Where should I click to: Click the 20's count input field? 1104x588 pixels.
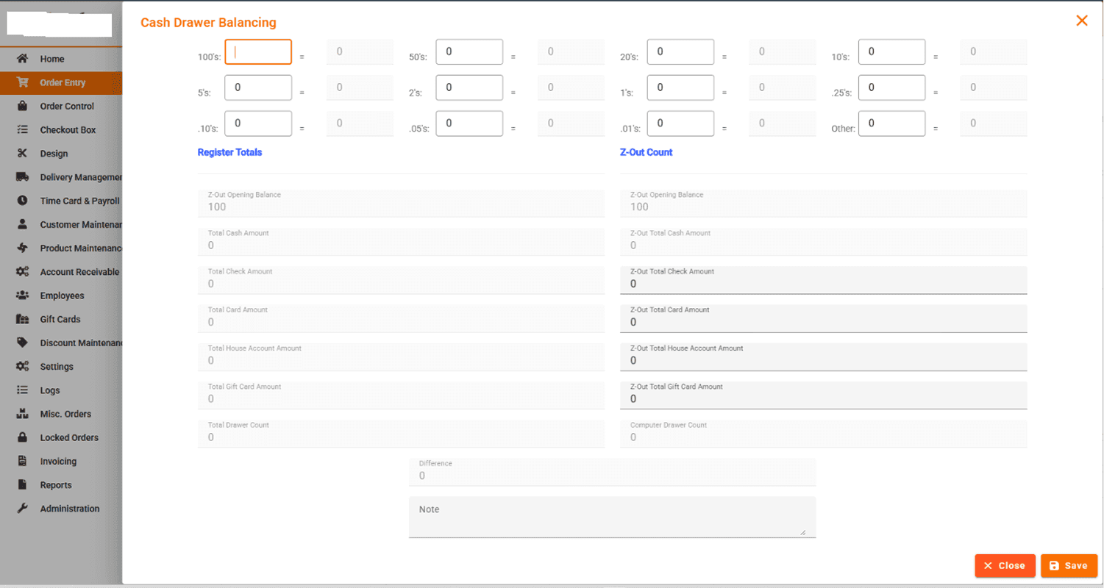[680, 52]
